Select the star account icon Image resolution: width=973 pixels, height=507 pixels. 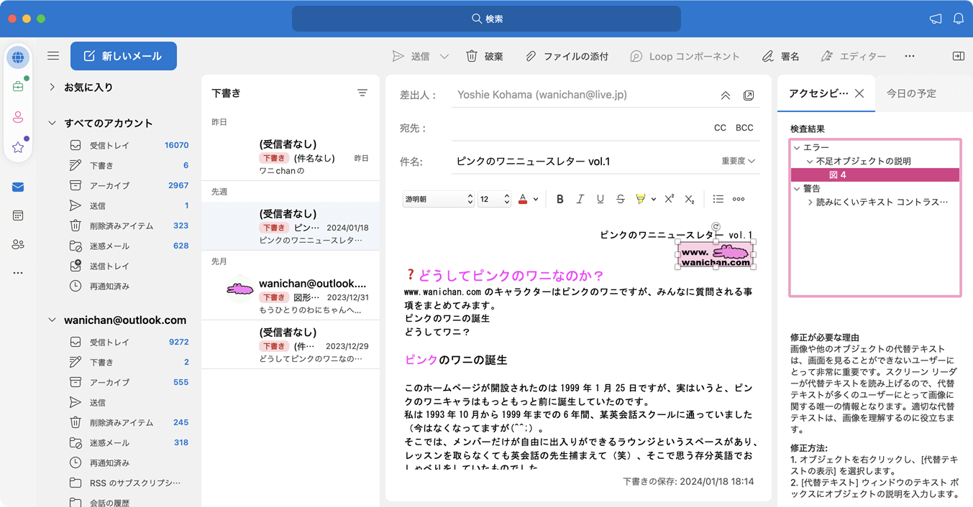click(18, 147)
